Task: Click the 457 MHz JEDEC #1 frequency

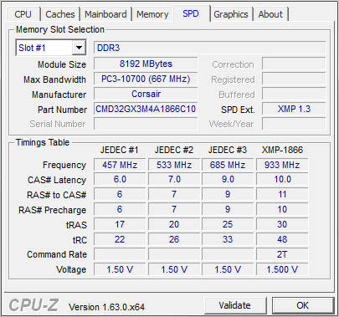Action: [120, 165]
